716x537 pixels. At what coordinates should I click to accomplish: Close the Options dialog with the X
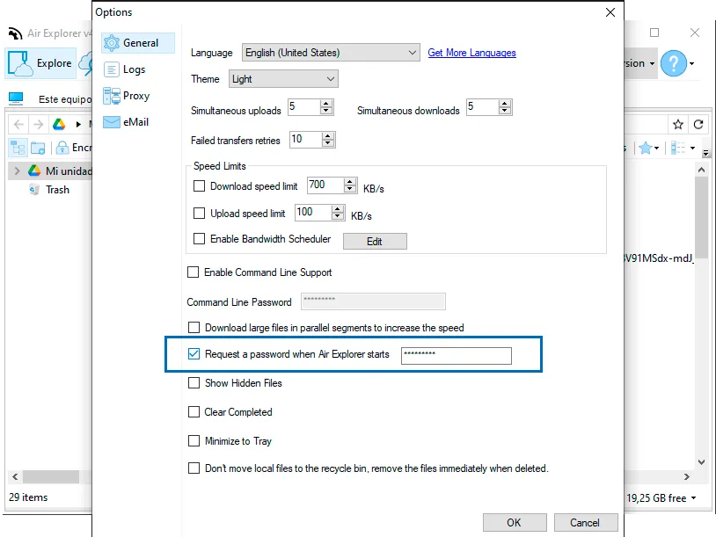pos(610,12)
